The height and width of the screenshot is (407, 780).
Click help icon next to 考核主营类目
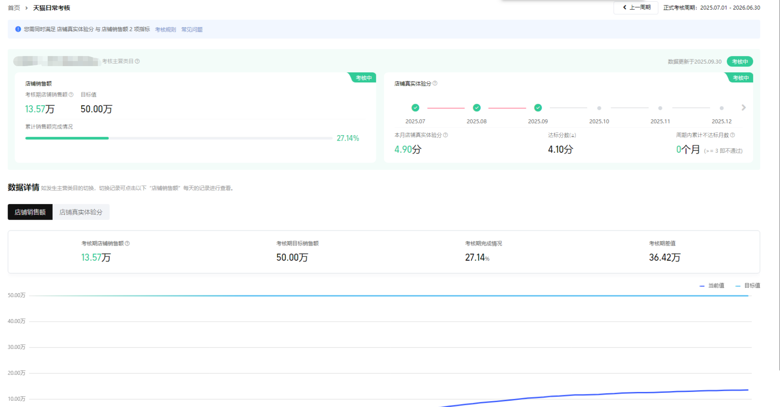(x=137, y=61)
